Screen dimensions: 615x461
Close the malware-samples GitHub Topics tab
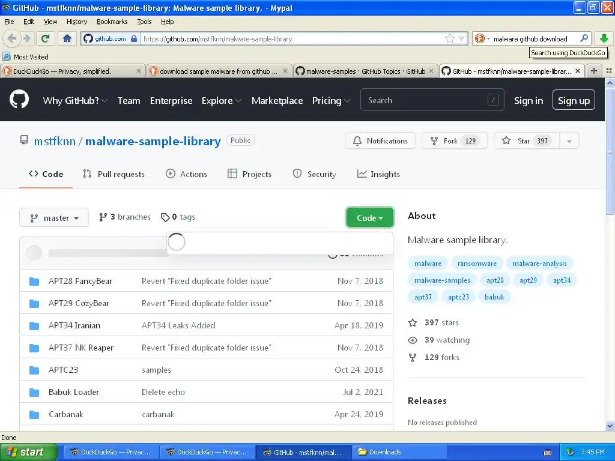point(431,71)
